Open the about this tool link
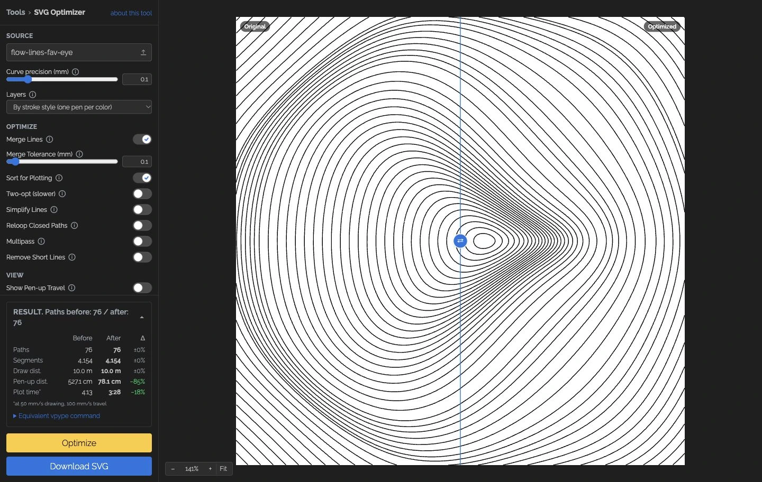 click(131, 13)
